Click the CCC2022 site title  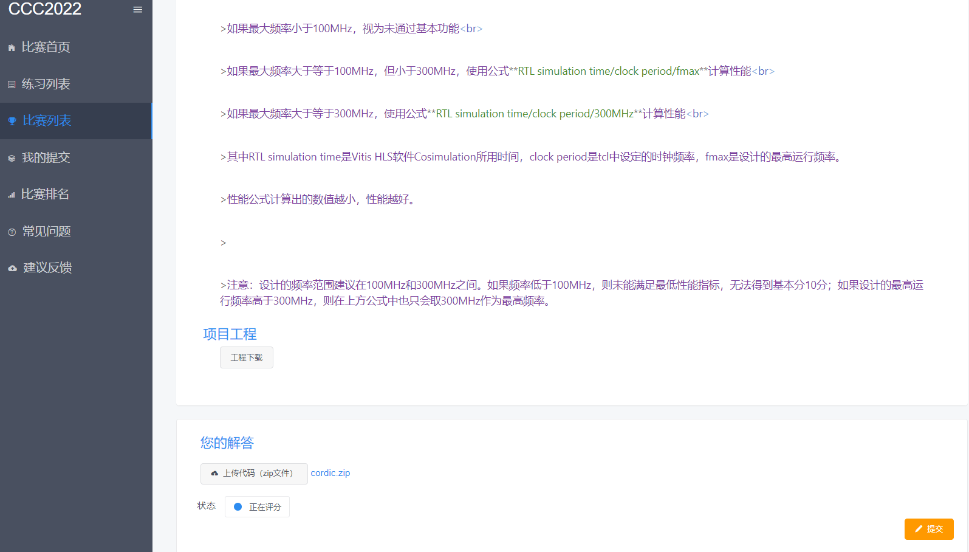point(45,9)
